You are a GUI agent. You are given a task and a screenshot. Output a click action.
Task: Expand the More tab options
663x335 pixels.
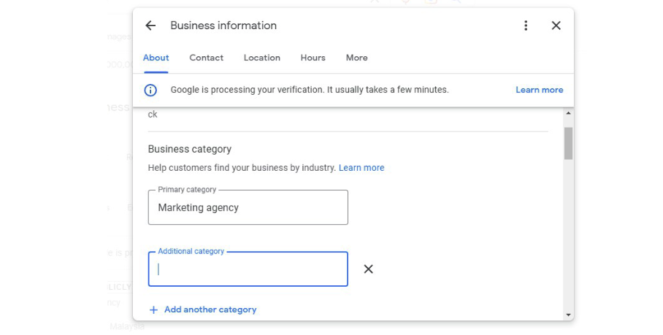tap(357, 58)
